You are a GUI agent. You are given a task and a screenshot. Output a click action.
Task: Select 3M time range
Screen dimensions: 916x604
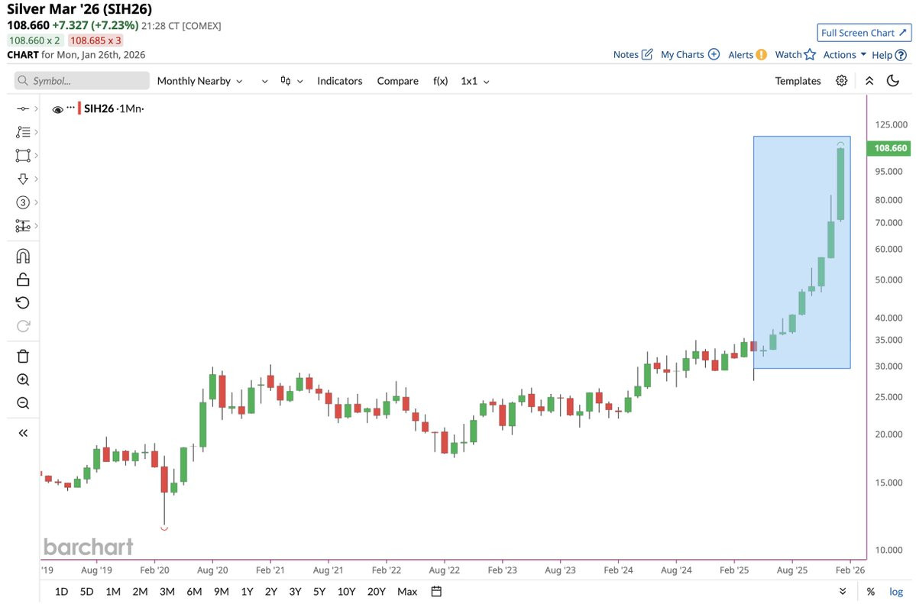[x=167, y=592]
